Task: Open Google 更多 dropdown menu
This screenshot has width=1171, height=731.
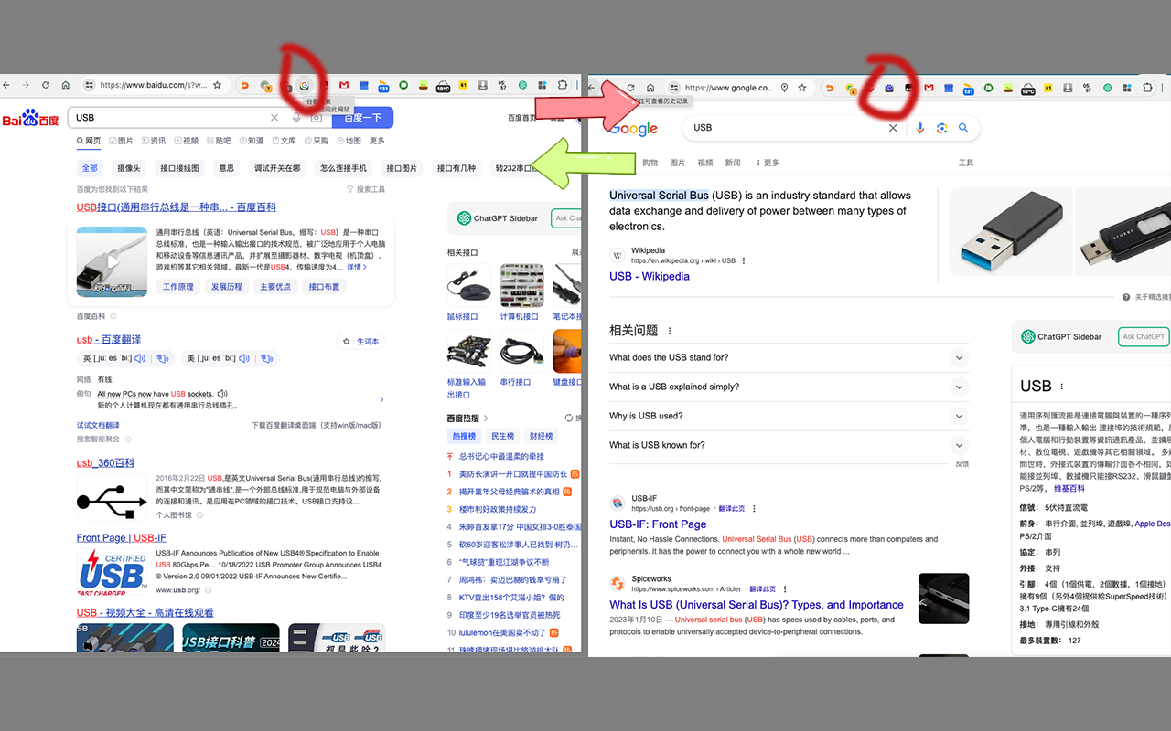Action: tap(768, 163)
